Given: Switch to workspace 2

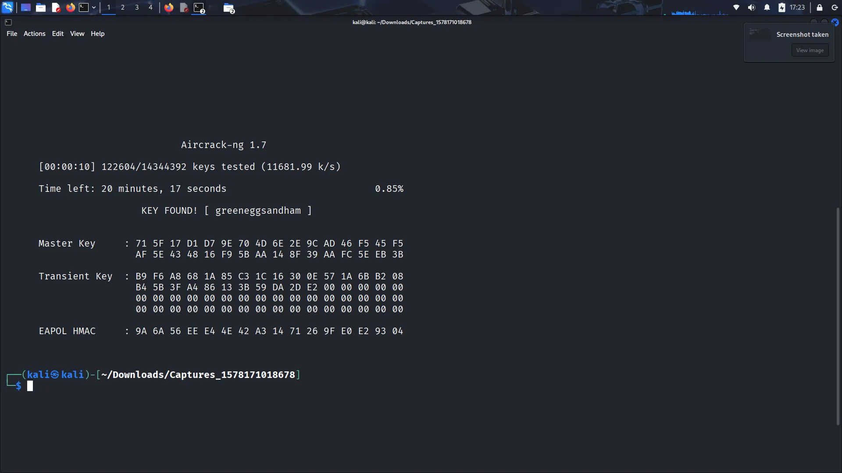Looking at the screenshot, I should click(x=123, y=7).
